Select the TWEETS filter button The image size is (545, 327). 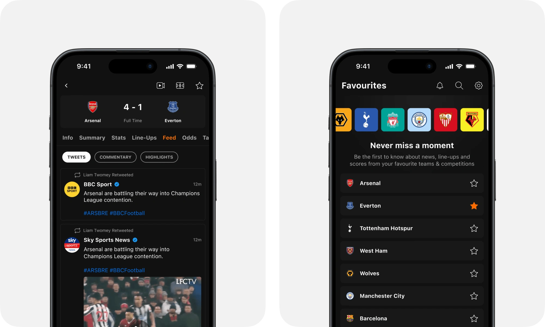77,157
